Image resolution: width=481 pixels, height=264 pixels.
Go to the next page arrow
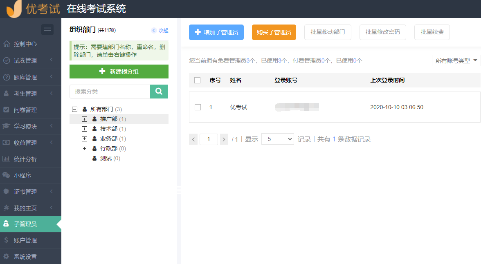[x=224, y=139]
